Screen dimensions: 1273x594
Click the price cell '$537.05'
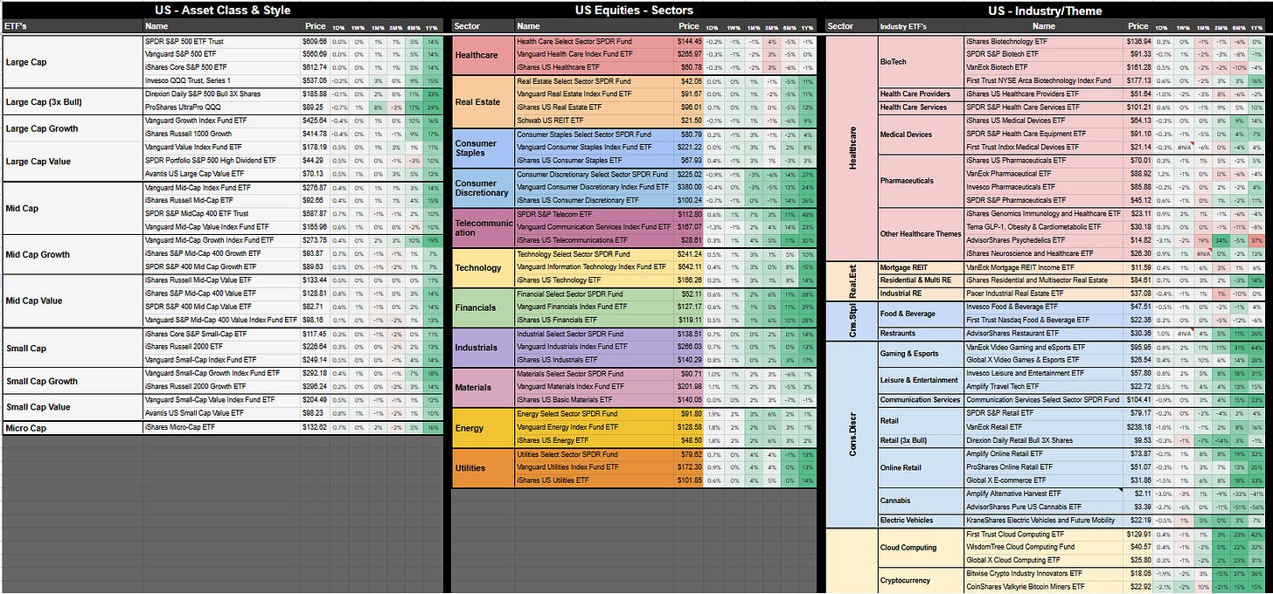point(315,80)
